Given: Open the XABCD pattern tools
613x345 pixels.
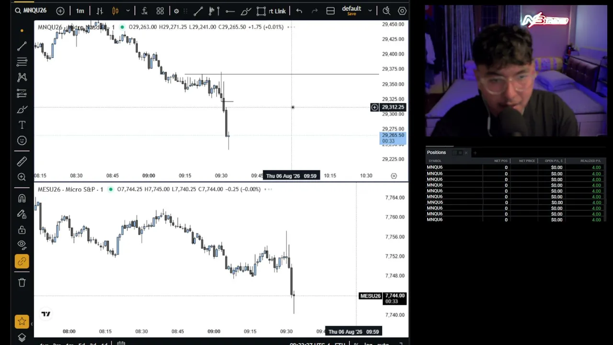Looking at the screenshot, I should pyautogui.click(x=22, y=77).
